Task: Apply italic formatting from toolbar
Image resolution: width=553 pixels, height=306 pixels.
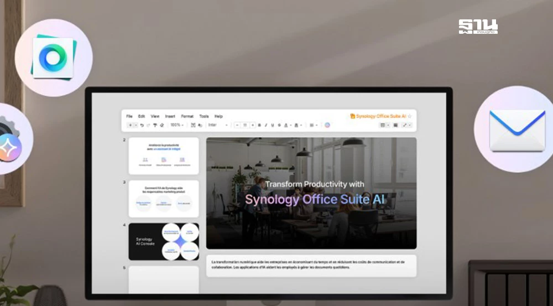Action: [266, 125]
